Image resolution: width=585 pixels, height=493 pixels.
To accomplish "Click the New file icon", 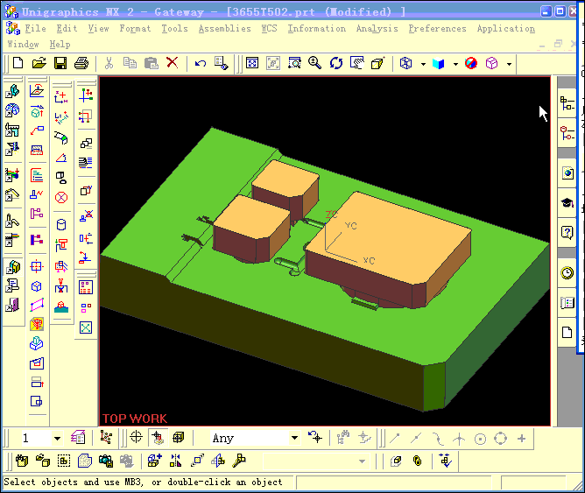I will 18,63.
